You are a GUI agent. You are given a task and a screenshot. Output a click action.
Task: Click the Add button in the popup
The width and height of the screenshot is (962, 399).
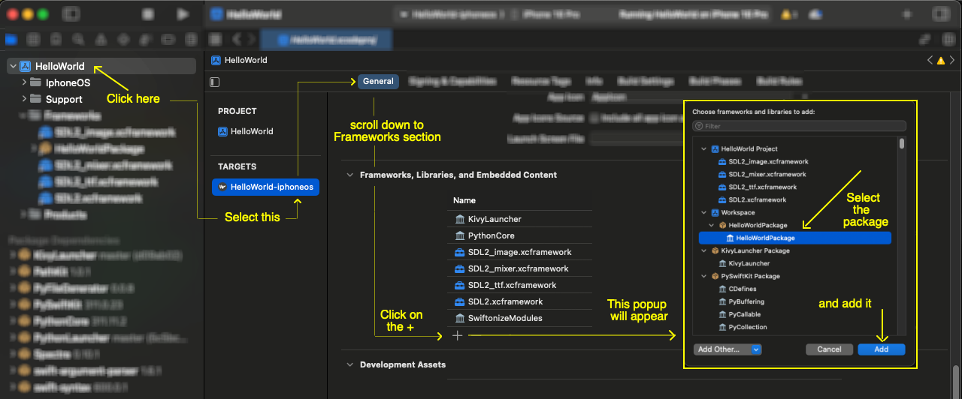(882, 349)
